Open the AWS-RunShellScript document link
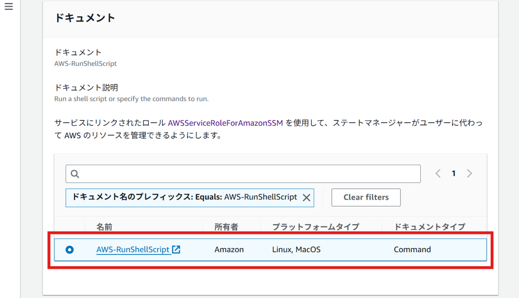 coord(133,249)
